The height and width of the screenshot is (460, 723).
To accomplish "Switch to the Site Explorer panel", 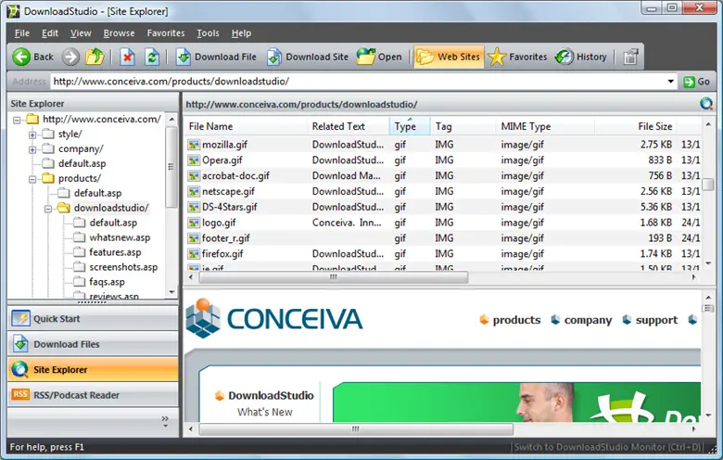I will pos(93,369).
